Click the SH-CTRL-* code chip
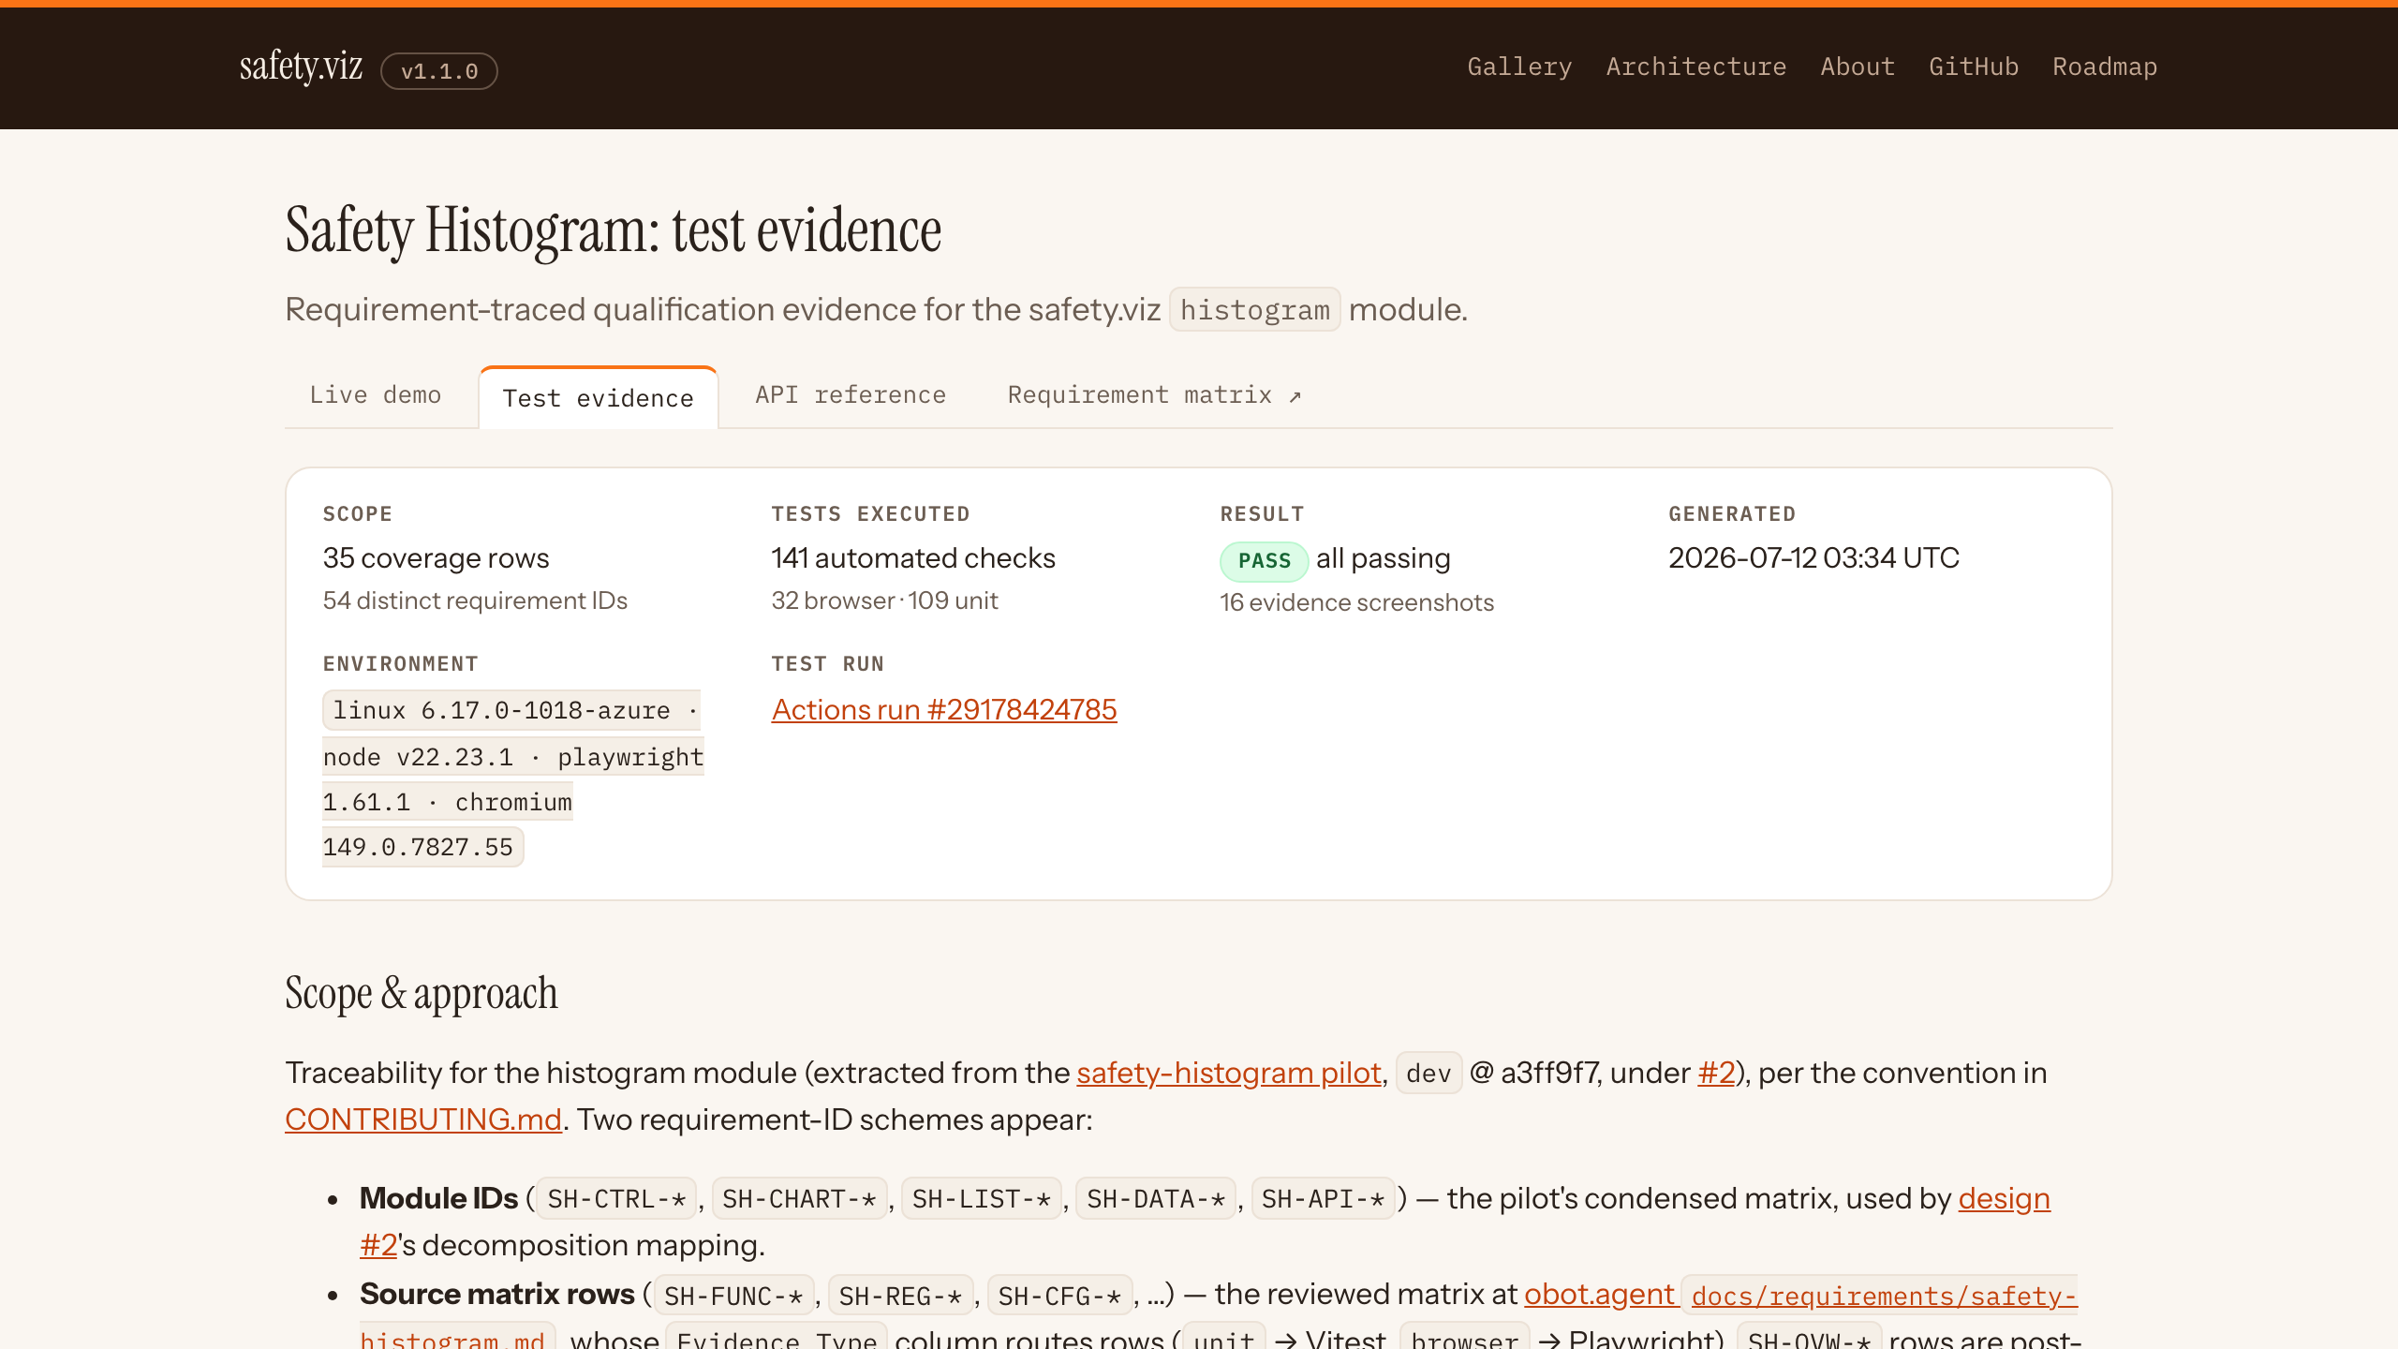The image size is (2398, 1349). pos(616,1199)
